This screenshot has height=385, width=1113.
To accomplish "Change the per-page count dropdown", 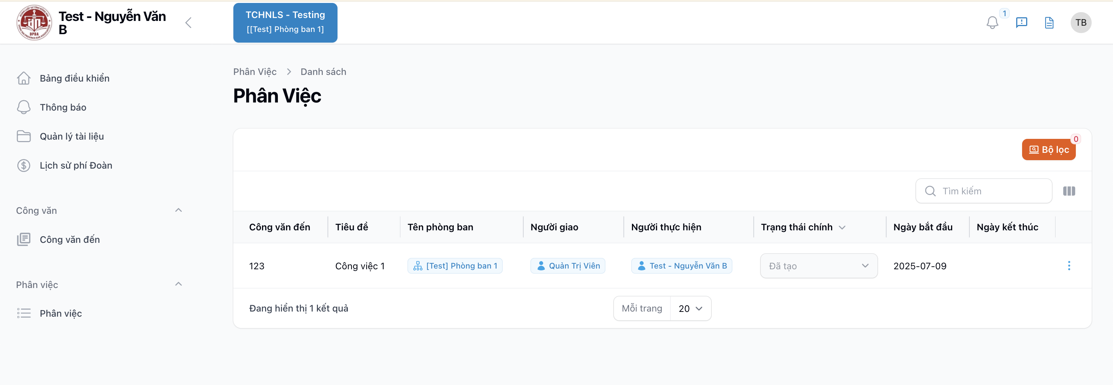I will coord(690,309).
